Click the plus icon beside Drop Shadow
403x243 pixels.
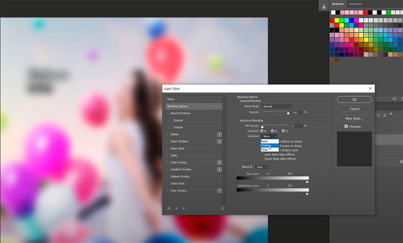tap(219, 191)
